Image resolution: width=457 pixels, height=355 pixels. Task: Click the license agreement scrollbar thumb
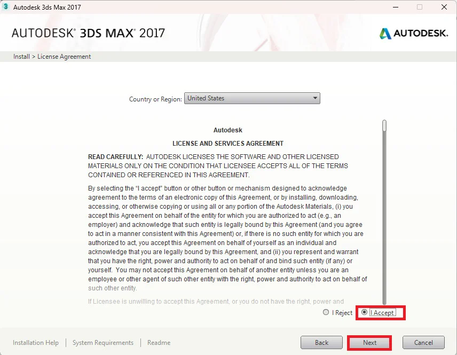tap(384, 125)
